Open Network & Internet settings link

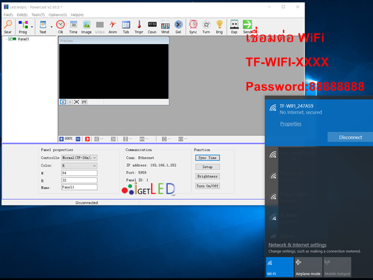pyautogui.click(x=297, y=245)
